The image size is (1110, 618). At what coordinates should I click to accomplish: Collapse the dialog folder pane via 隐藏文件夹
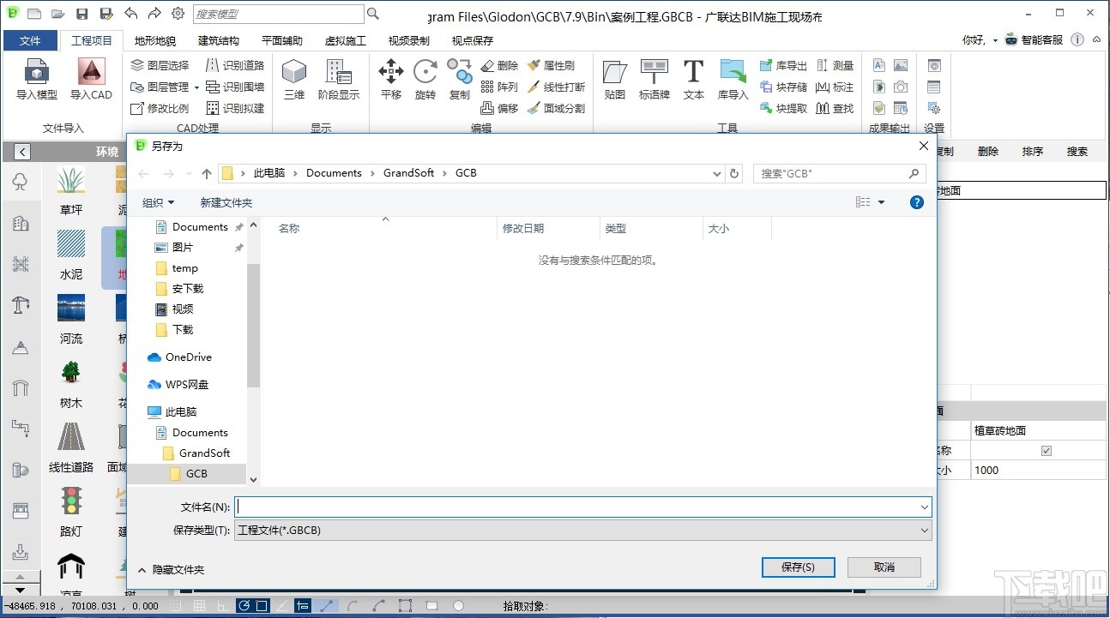tap(171, 569)
